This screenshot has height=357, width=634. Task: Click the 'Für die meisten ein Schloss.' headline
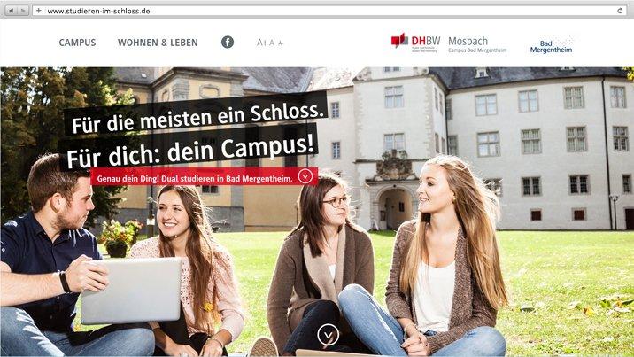[x=196, y=114]
